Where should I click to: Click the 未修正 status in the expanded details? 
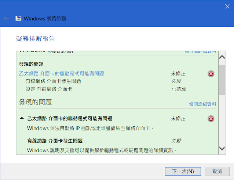coord(178,119)
